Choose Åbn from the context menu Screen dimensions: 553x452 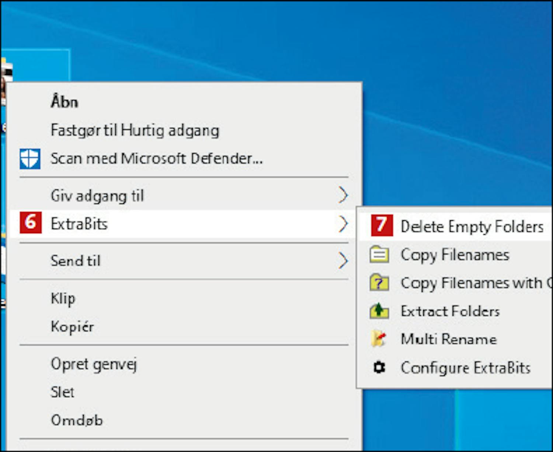[64, 101]
